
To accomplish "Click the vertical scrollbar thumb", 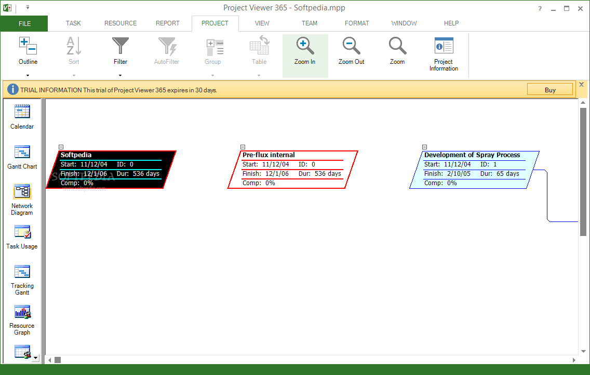I will click(583, 172).
